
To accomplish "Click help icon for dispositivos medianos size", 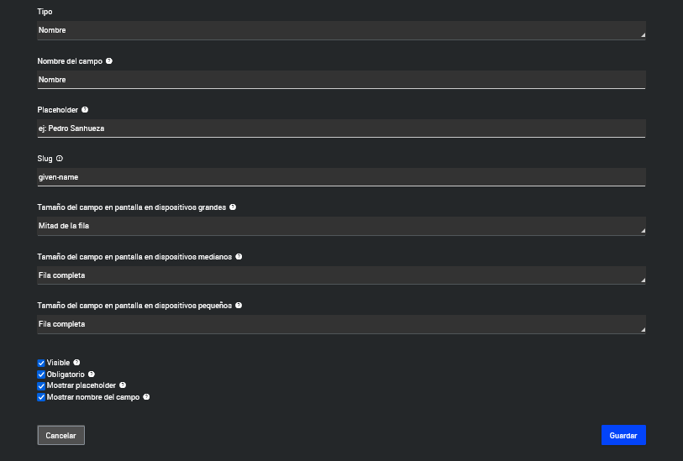I will tap(239, 256).
